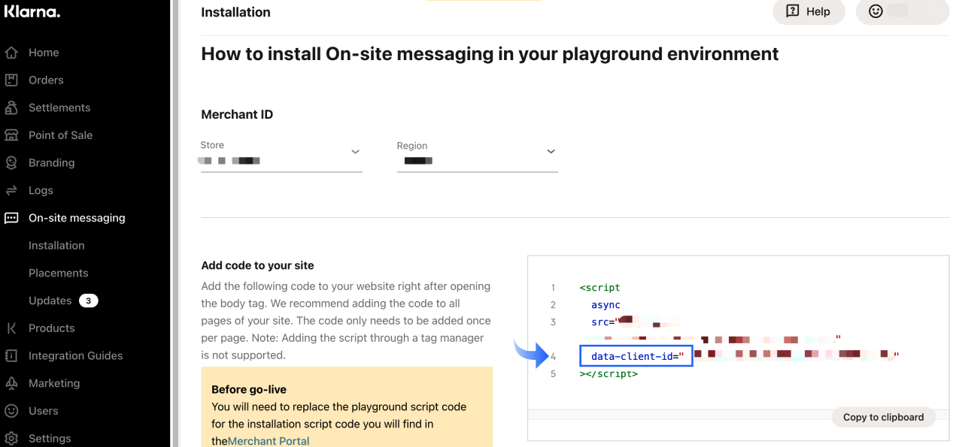Click the Branding icon in sidebar
959x447 pixels.
pos(11,162)
